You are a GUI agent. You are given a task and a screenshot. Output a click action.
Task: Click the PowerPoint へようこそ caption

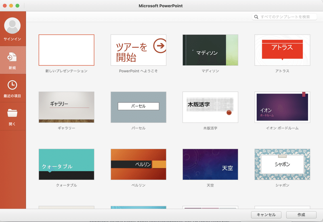click(138, 71)
